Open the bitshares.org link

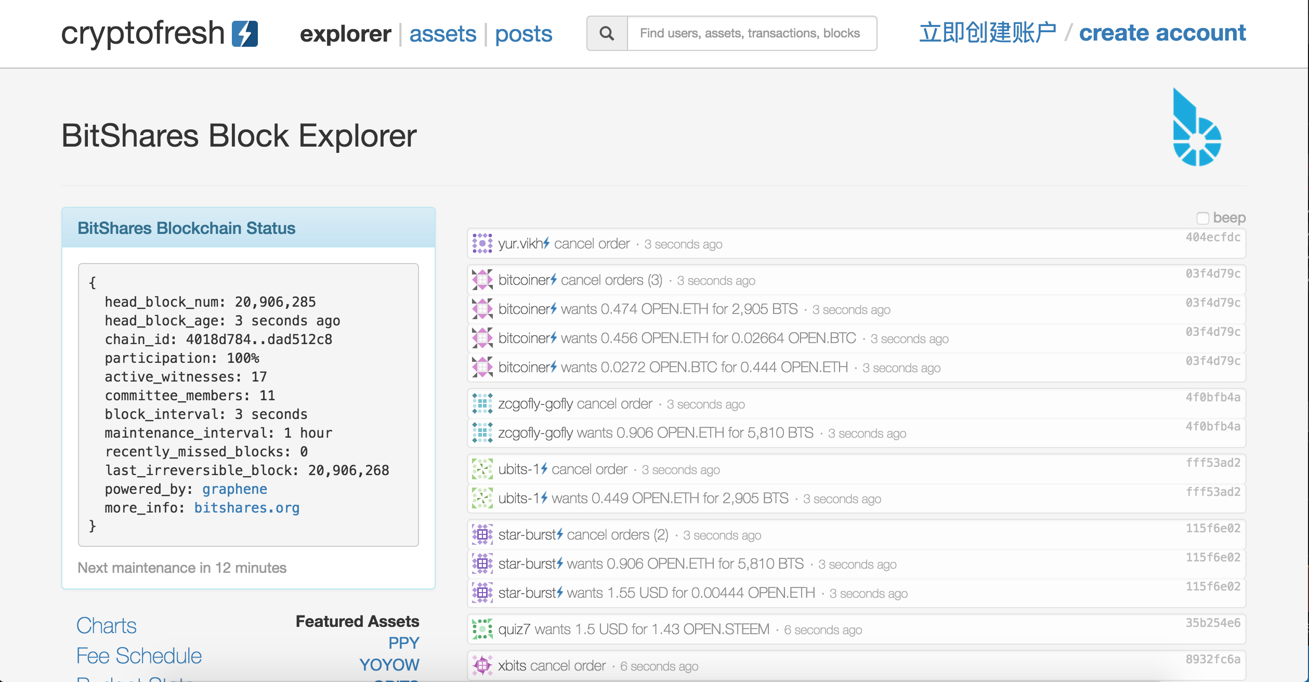(x=247, y=508)
